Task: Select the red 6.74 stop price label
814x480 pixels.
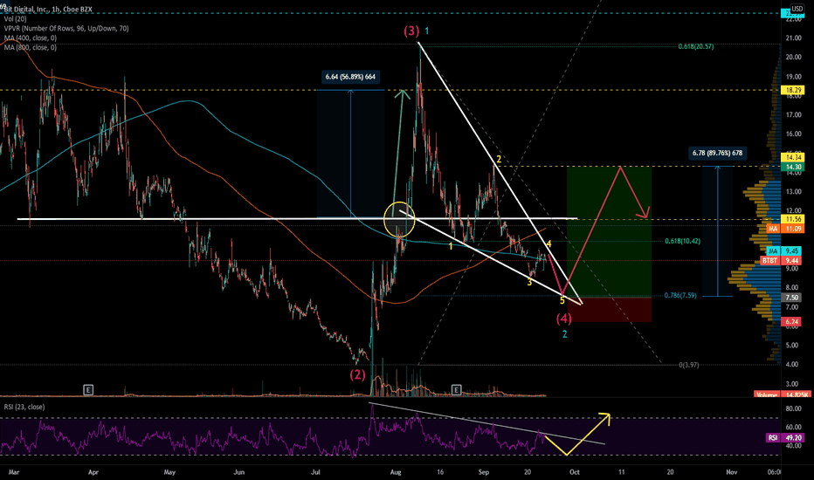Action: click(792, 322)
